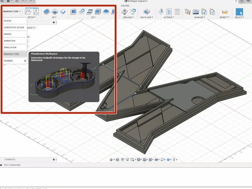The width and height of the screenshot is (252, 189).
Task: Toggle the COMMENTS panel round button
Action: 54,160
